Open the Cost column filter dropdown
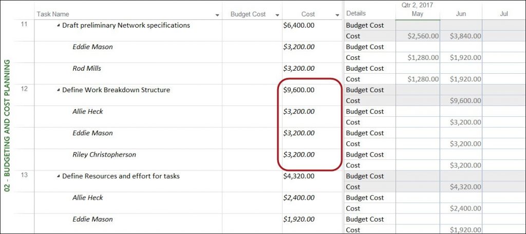The width and height of the screenshot is (526, 234). [x=337, y=15]
